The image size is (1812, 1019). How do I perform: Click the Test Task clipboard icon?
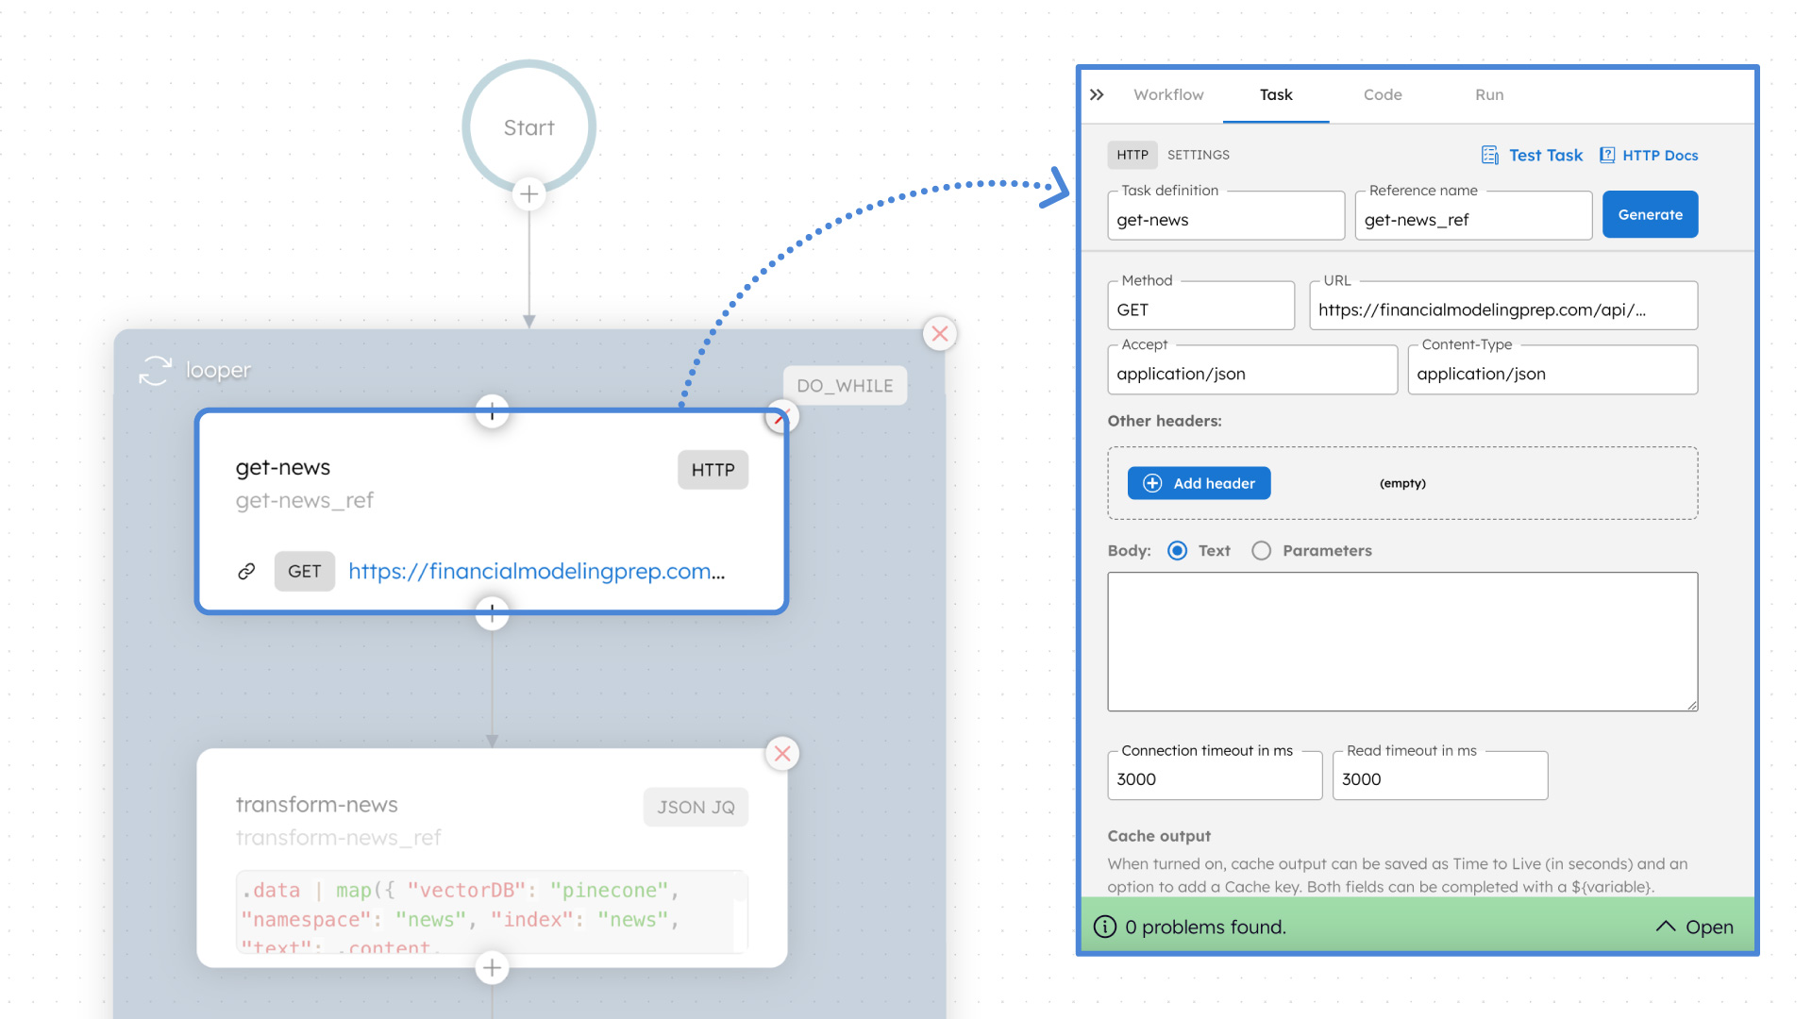(x=1489, y=154)
